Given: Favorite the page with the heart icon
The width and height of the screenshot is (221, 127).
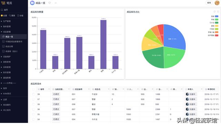Looking at the screenshot, I should point(50,3).
